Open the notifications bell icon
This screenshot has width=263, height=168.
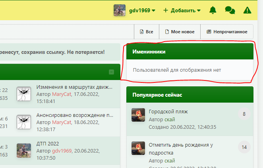[x=213, y=10]
